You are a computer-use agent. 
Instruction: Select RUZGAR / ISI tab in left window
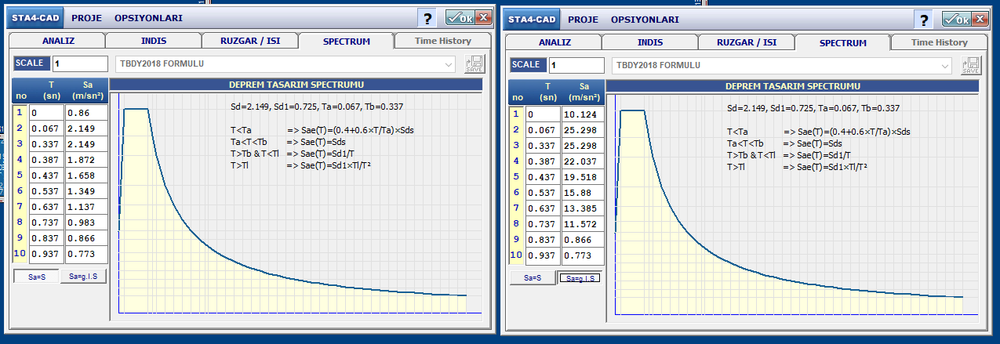[249, 42]
